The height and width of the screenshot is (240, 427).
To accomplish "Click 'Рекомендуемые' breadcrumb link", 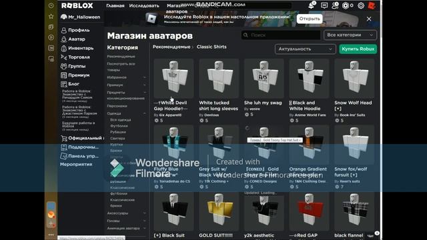I will [171, 47].
